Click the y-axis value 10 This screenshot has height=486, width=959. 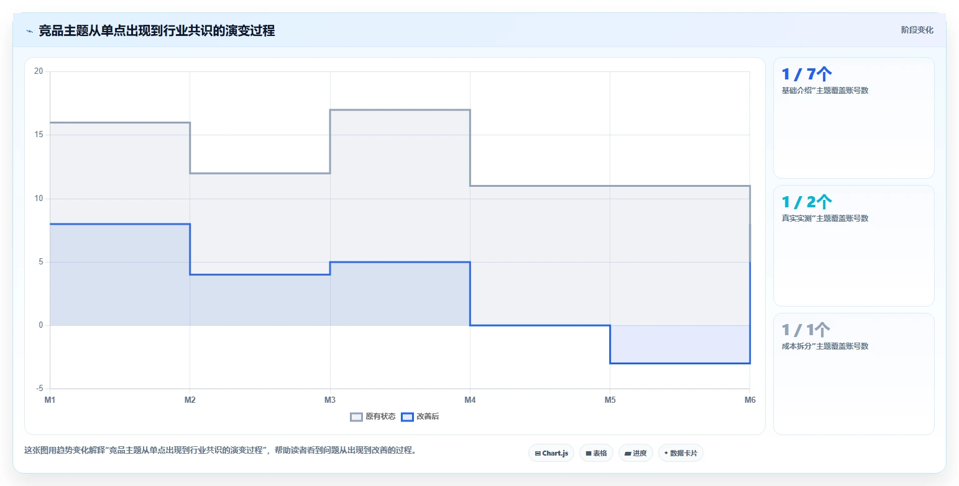pyautogui.click(x=39, y=199)
